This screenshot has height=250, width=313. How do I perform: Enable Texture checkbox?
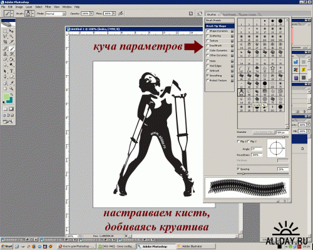point(208,41)
